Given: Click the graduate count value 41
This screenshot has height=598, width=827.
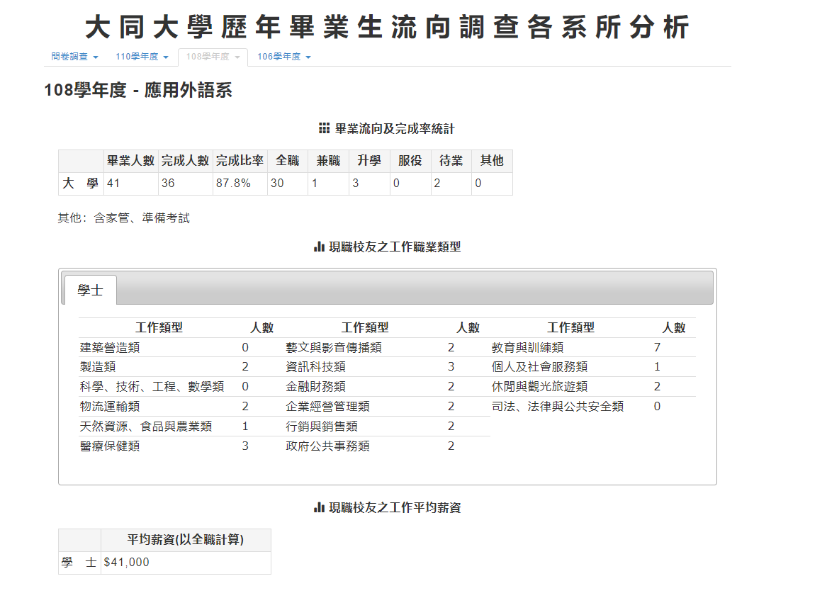Looking at the screenshot, I should [113, 183].
